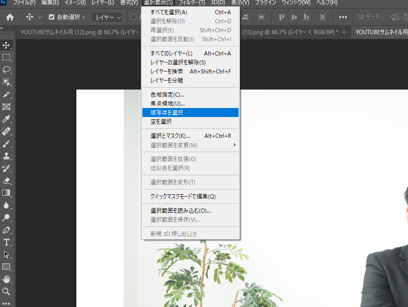Screen dimensions: 408x307
Task: Choose すべてを選択 menu entry
Action: [x=191, y=12]
